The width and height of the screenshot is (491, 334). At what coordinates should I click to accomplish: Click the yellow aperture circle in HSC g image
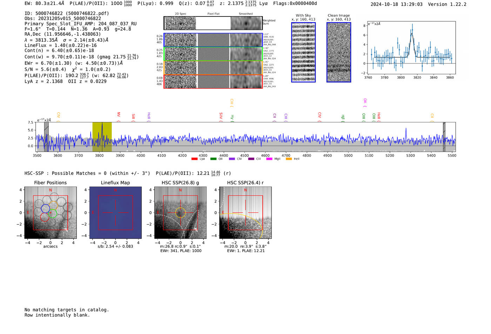(180, 213)
